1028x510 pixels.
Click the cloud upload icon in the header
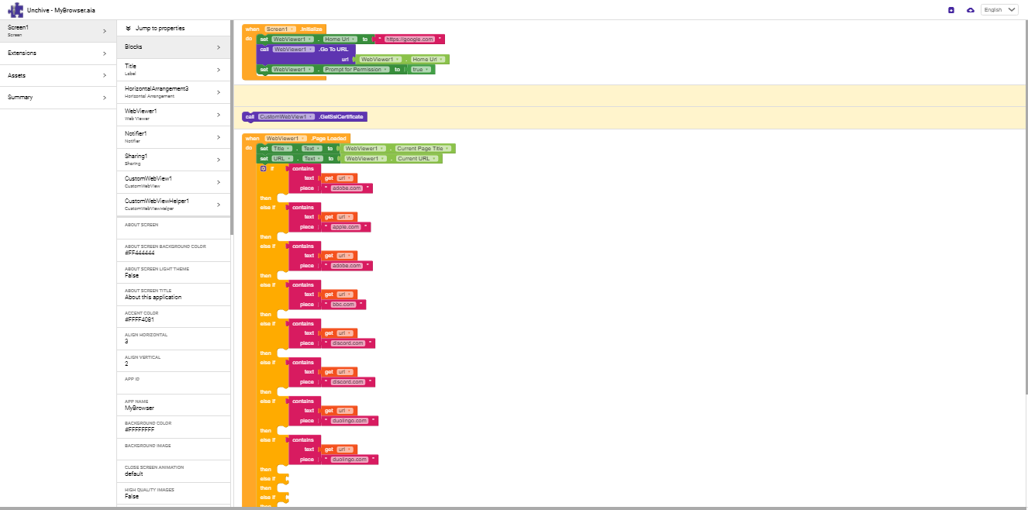pos(971,9)
